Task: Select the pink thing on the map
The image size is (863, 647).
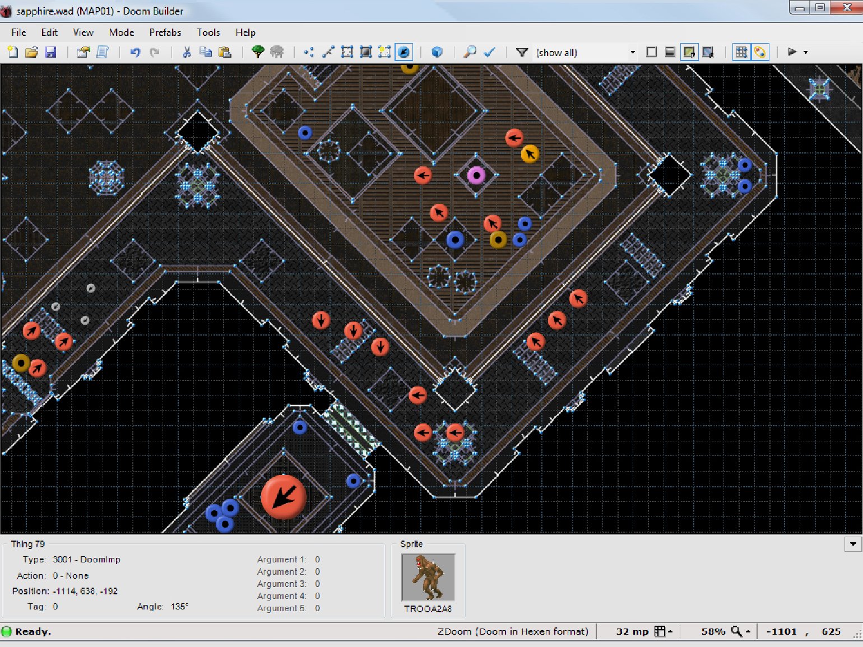Action: pos(476,175)
